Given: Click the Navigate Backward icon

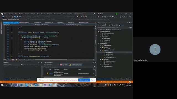Looking at the screenshot, I should (x=3, y=17).
